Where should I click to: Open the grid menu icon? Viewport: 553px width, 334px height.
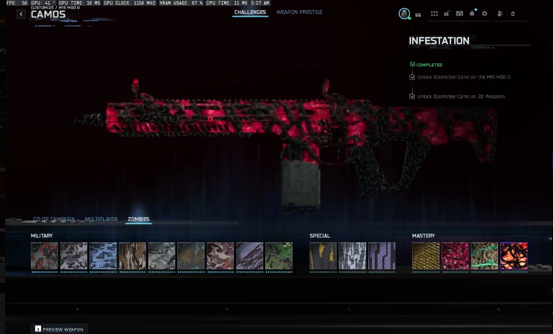[x=434, y=14]
